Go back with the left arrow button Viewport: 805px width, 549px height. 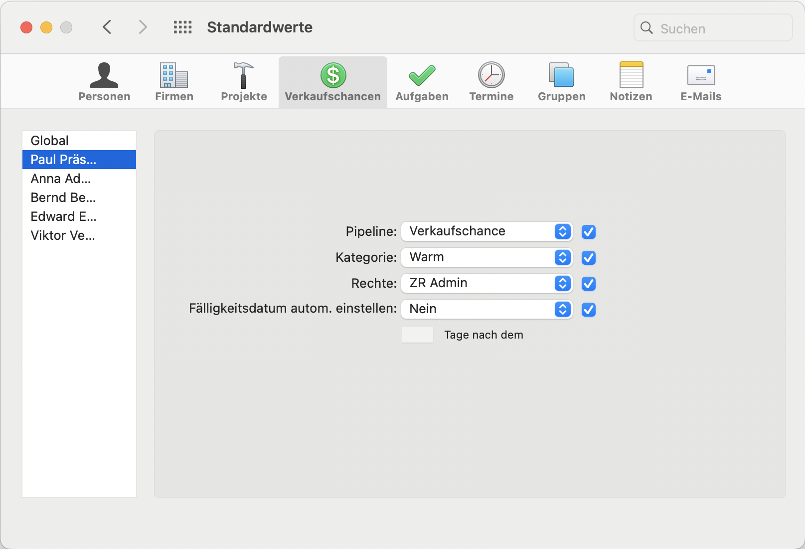[107, 27]
